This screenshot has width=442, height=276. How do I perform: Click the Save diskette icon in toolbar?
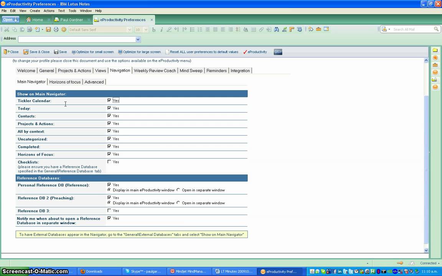click(48, 29)
